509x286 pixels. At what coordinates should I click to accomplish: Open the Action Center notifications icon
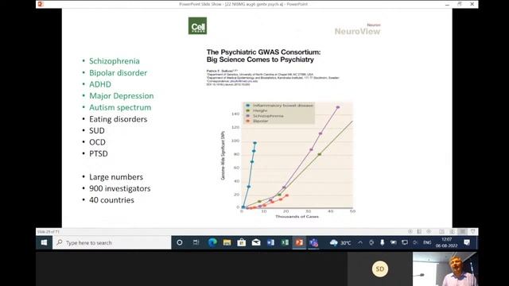tap(467, 242)
